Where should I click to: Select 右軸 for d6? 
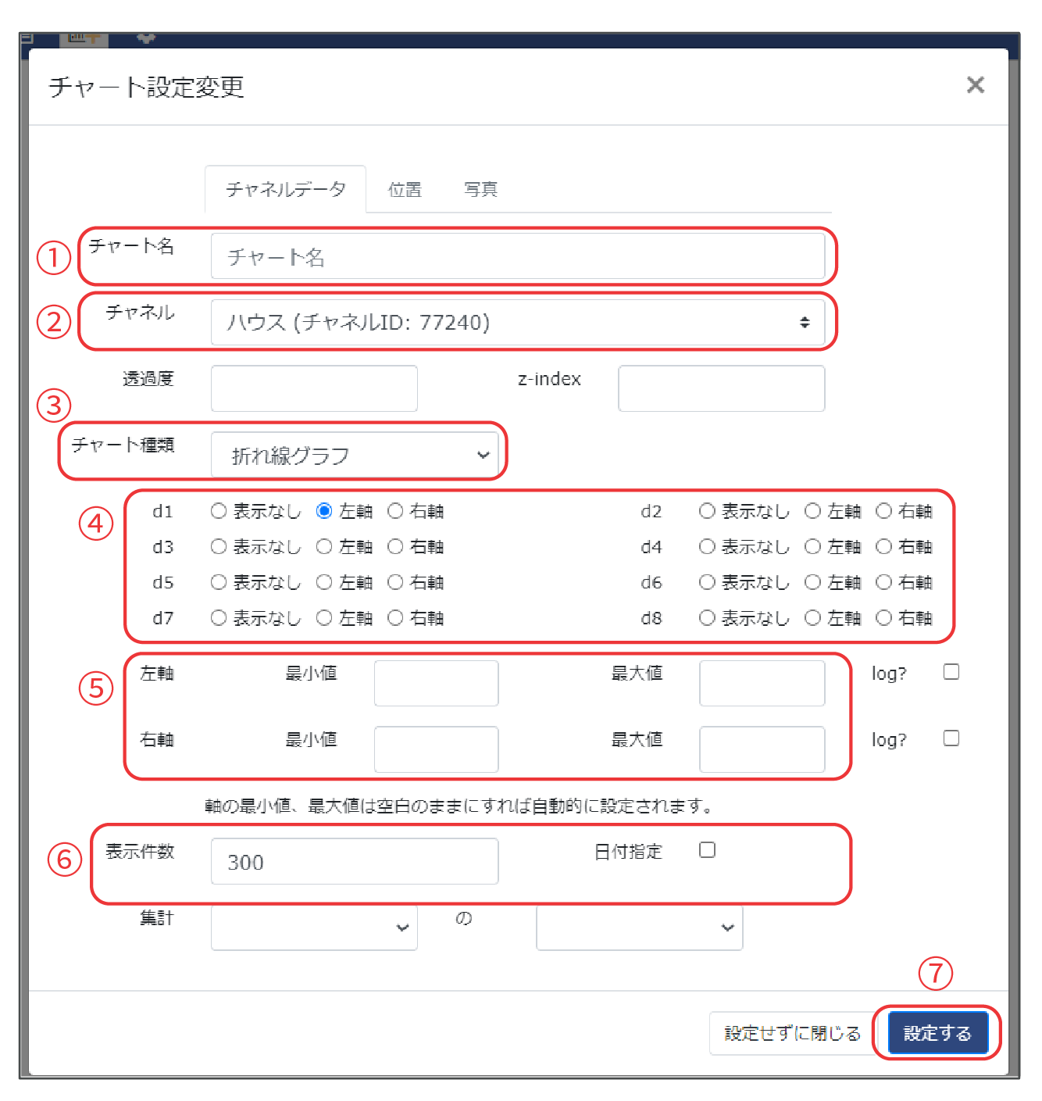point(883,582)
